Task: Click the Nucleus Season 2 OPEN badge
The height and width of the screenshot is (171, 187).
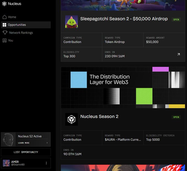Action: coord(176,117)
